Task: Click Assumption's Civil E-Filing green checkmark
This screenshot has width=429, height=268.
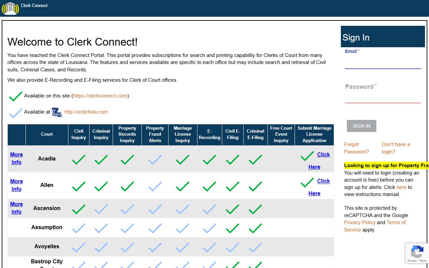Action: 233,228
